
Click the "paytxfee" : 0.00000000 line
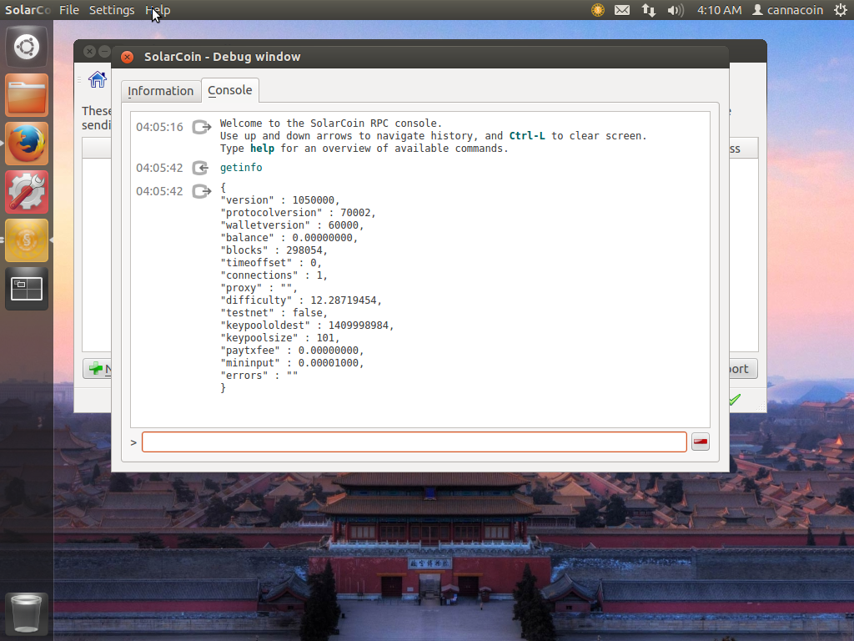[x=292, y=351]
